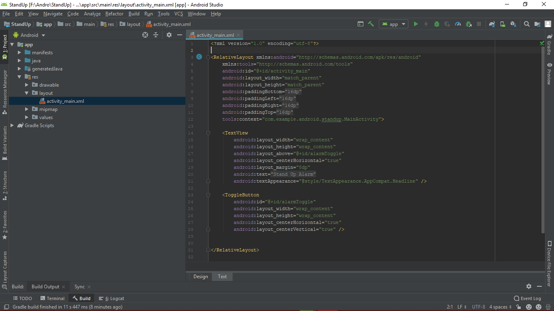Image resolution: width=554 pixels, height=311 pixels.
Task: Open the Event Log
Action: point(527,298)
